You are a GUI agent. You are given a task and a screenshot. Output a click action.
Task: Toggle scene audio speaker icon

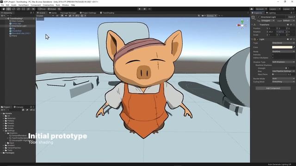(x=66, y=16)
